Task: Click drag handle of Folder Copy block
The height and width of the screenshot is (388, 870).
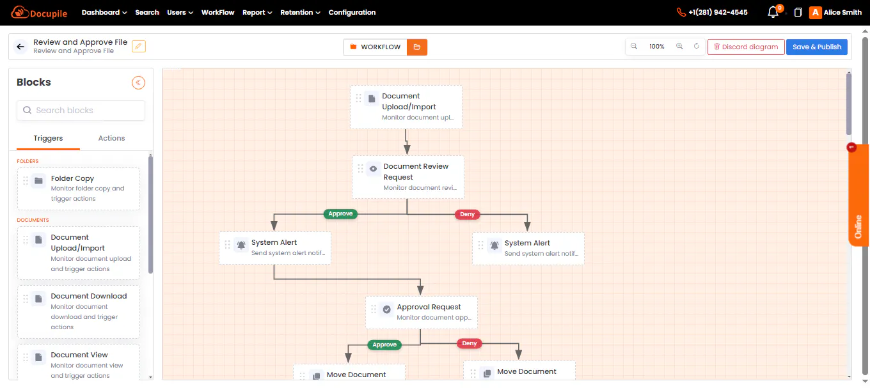Action: point(26,181)
